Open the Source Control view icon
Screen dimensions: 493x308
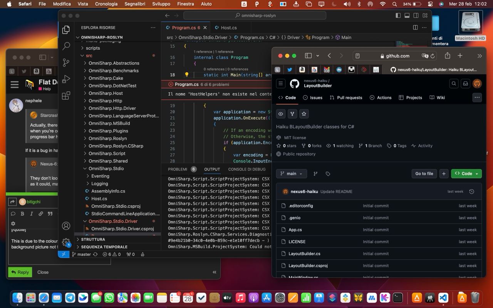(x=66, y=62)
